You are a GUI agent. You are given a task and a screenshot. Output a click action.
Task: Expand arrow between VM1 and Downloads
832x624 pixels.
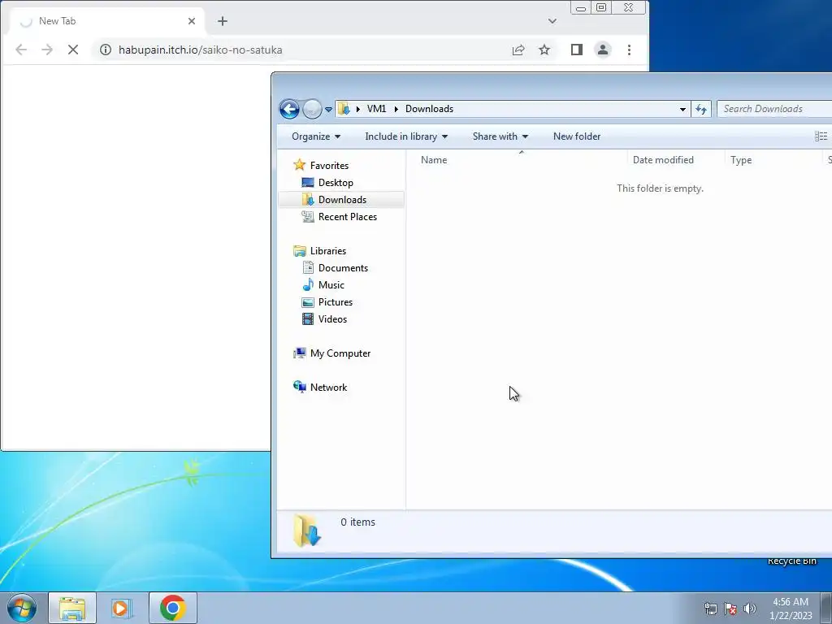tap(396, 109)
